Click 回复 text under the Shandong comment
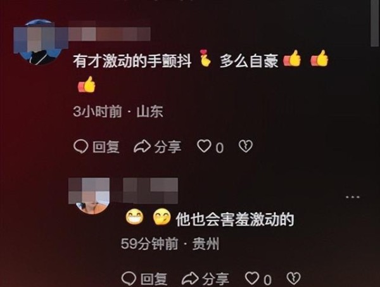The height and width of the screenshot is (287, 380). tap(106, 147)
